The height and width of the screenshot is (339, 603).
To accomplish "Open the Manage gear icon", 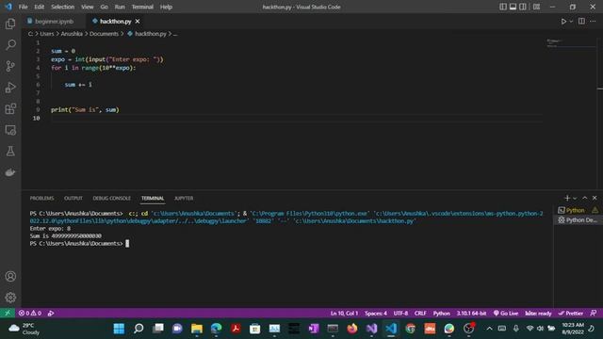I will pyautogui.click(x=10, y=298).
